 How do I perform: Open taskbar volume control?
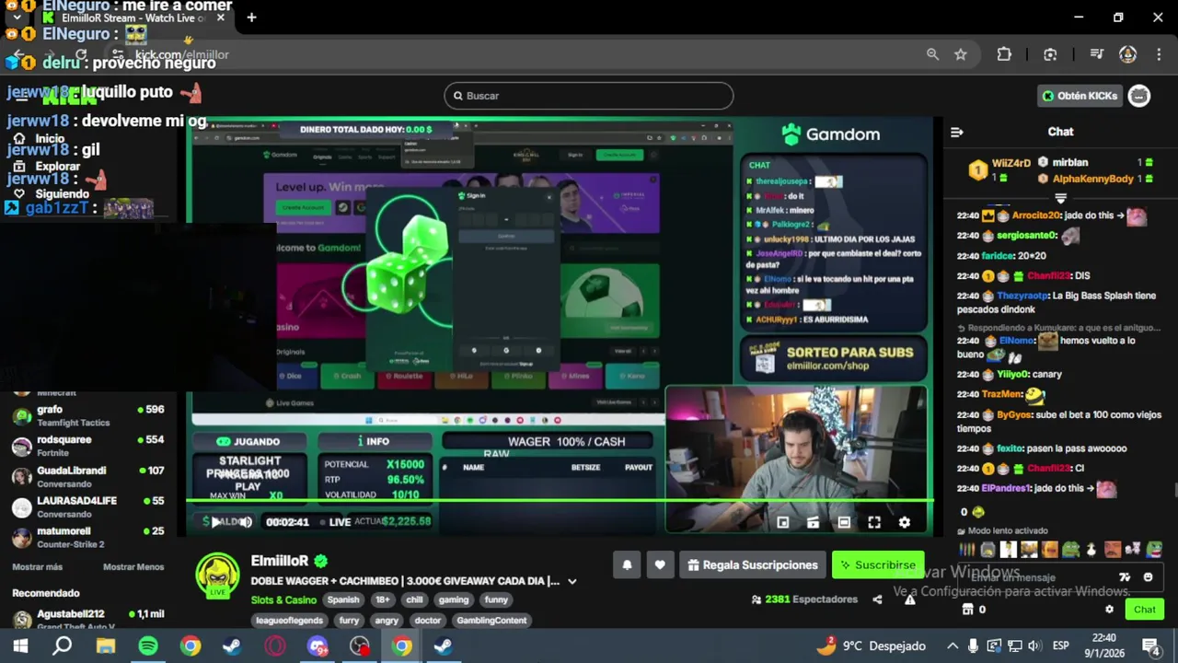pyautogui.click(x=1034, y=646)
